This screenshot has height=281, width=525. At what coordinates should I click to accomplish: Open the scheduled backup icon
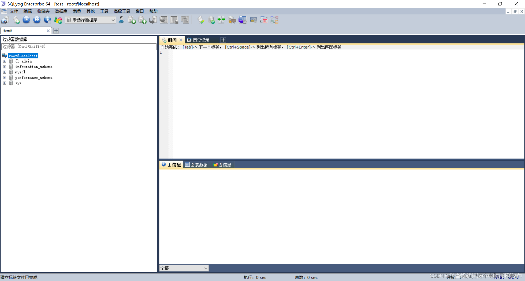pos(243,20)
